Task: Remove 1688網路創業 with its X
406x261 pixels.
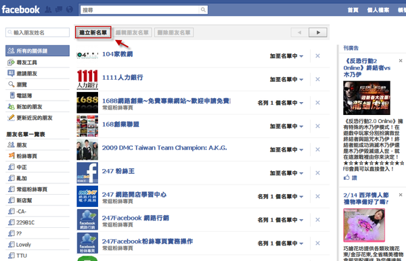Action: click(x=318, y=103)
